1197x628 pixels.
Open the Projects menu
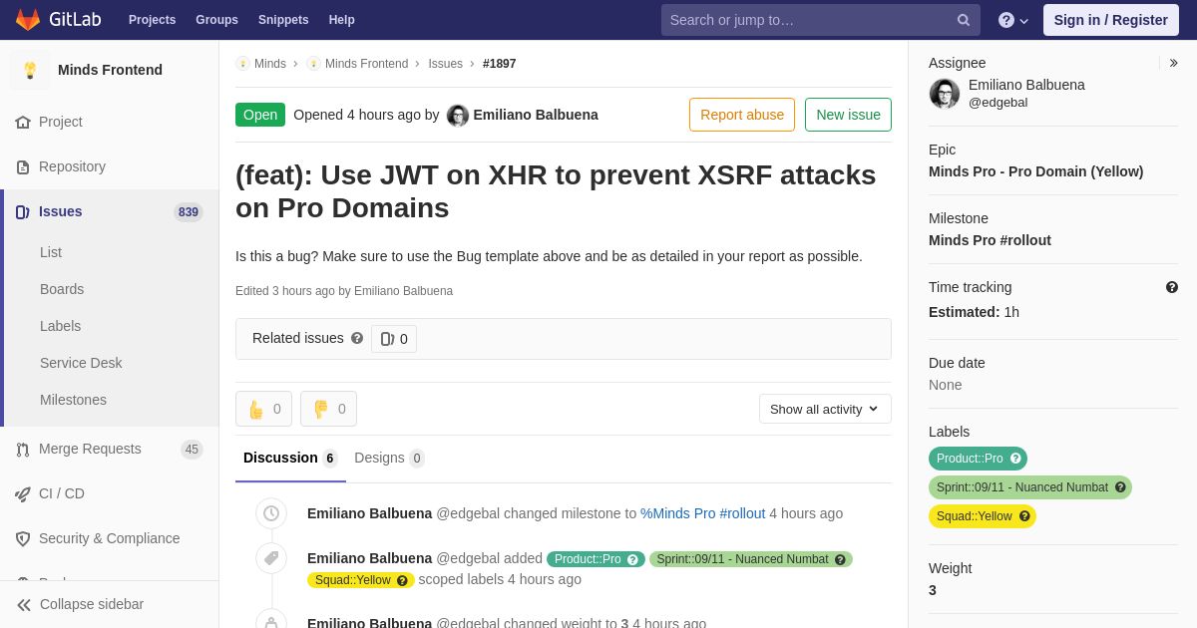tap(152, 20)
